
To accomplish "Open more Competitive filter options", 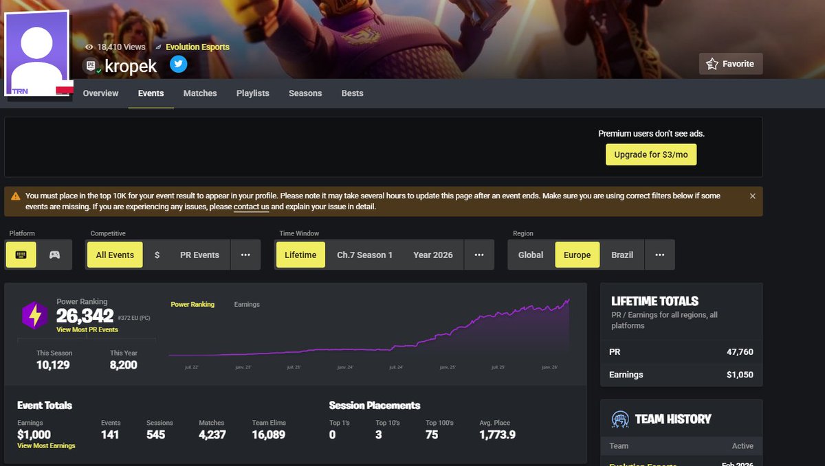I will pos(245,255).
